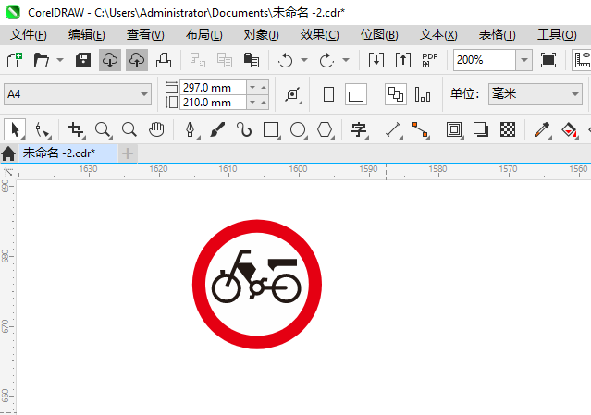Edit the 297.0 mm page width field

213,88
